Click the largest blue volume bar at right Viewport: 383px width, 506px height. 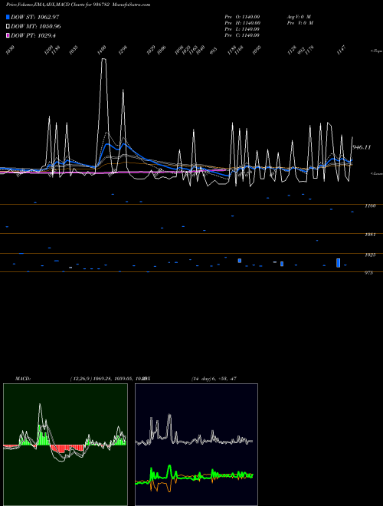pos(338,263)
